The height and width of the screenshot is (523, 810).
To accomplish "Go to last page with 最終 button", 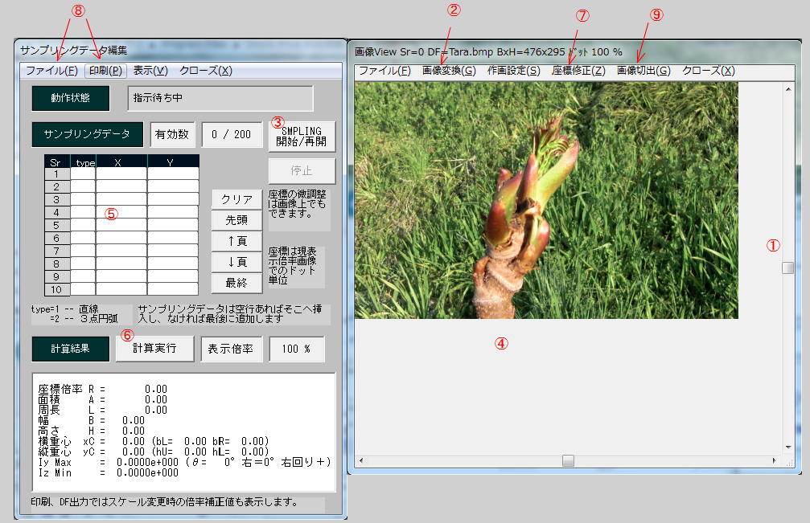I will [x=236, y=283].
